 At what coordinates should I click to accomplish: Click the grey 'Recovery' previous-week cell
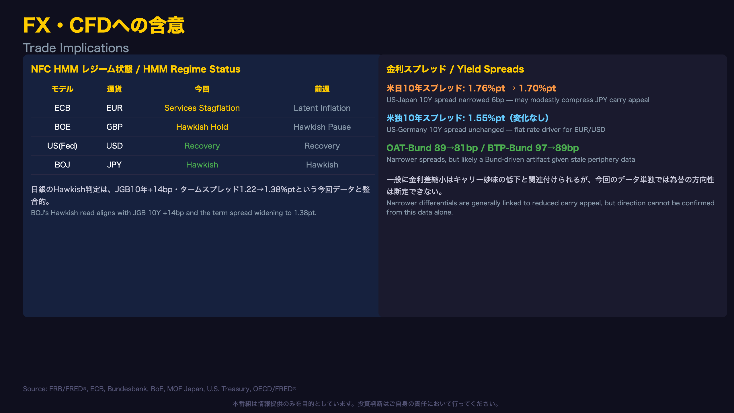[x=322, y=146]
